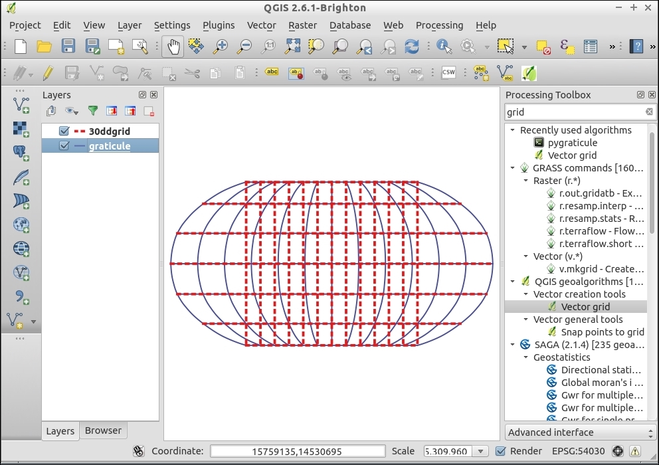Viewport: 659px width, 465px height.
Task: Collapse the GRASS commands tree node
Action: point(513,168)
